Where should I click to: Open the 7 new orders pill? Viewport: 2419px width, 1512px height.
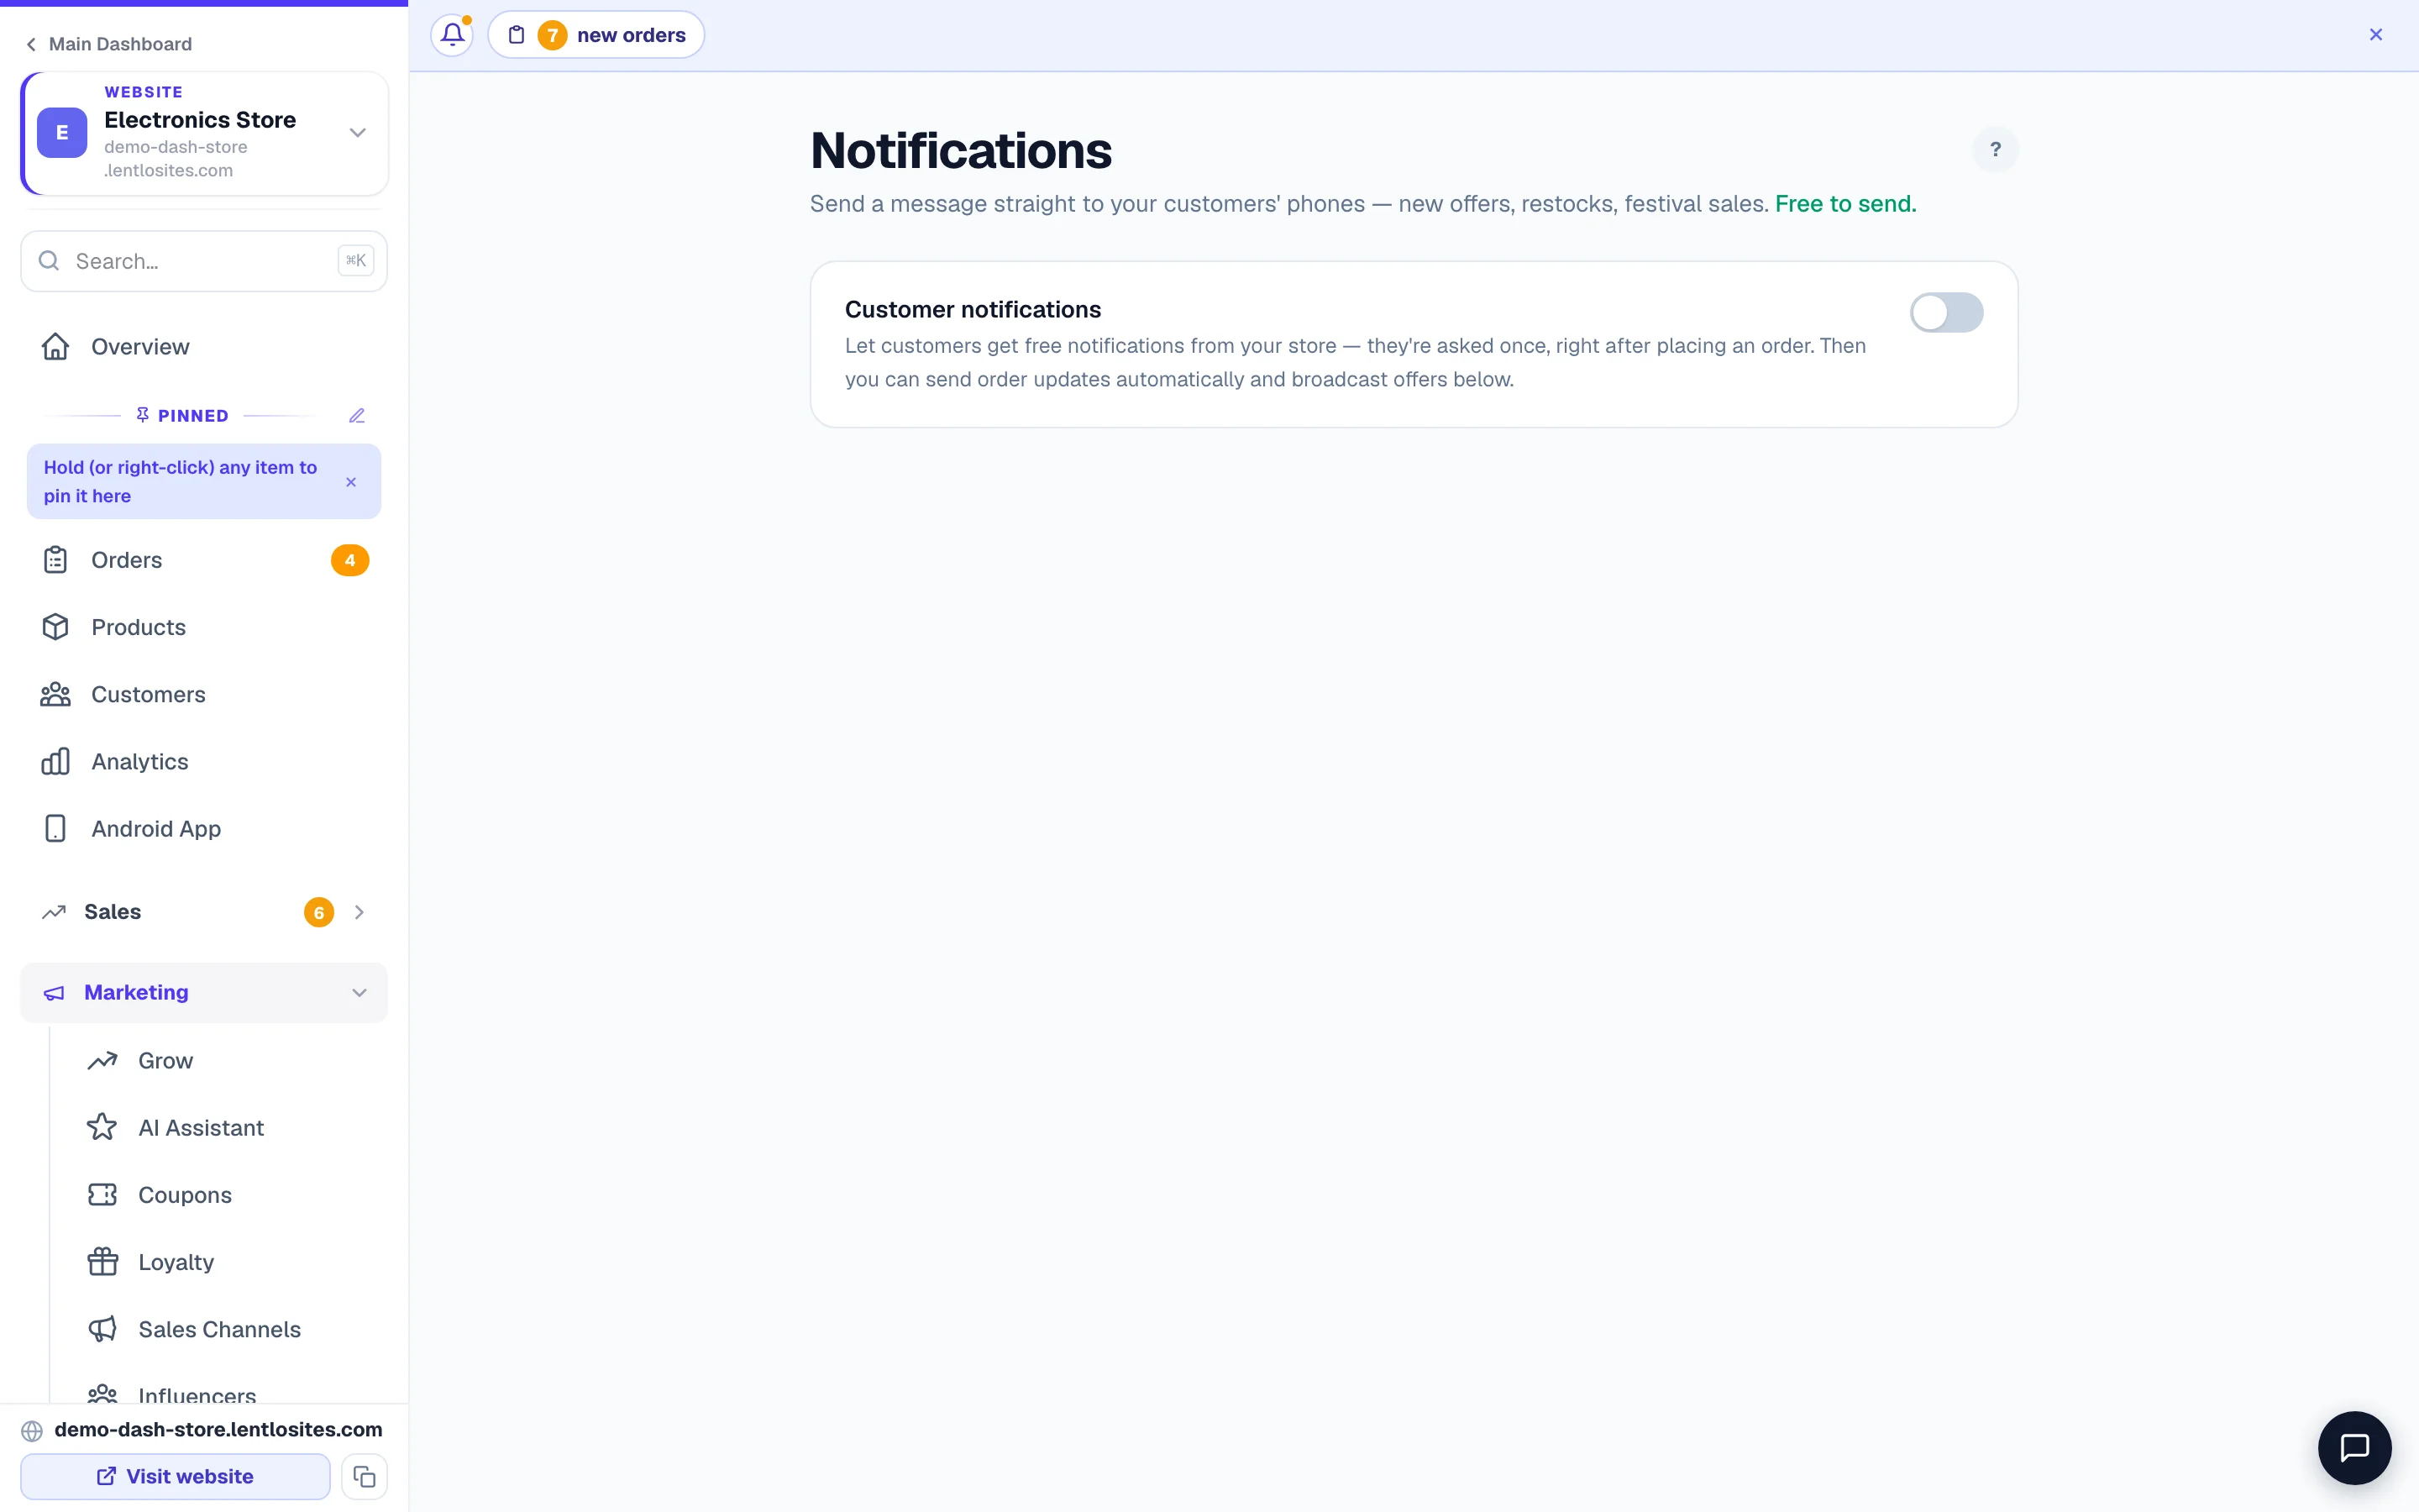tap(596, 35)
